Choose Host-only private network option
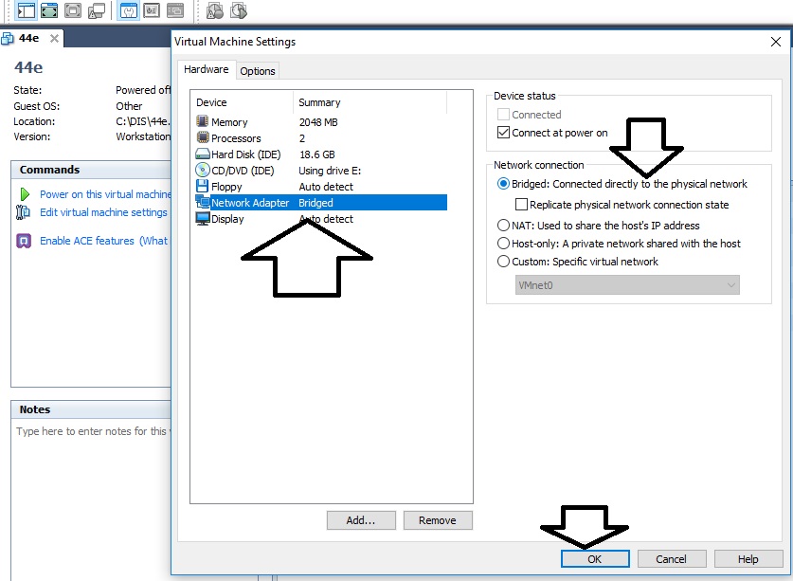The image size is (793, 581). (x=503, y=244)
